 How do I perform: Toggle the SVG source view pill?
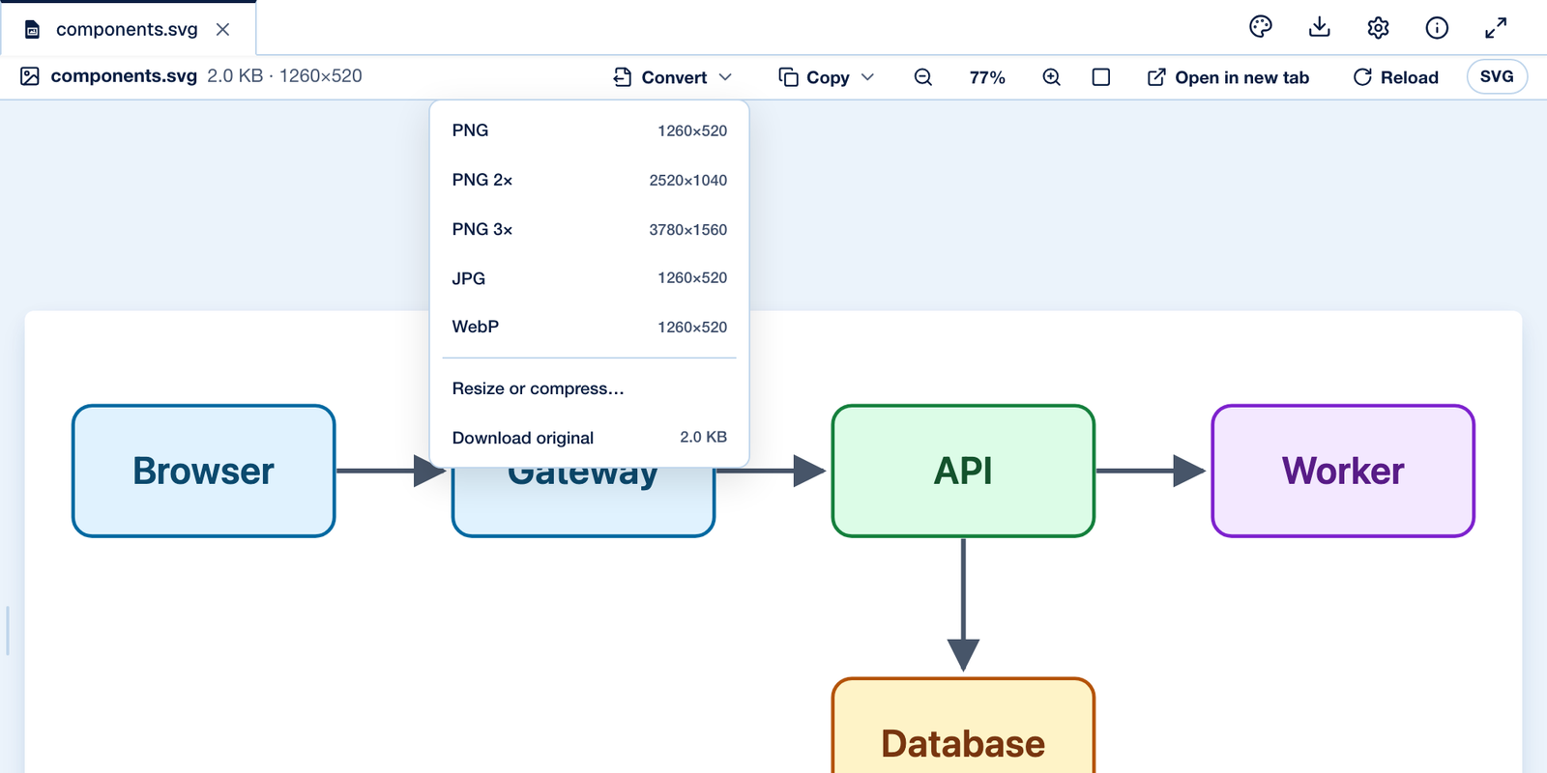click(1497, 76)
